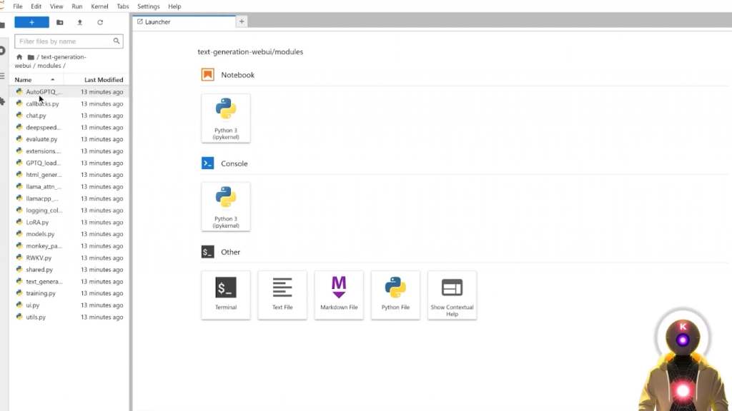
Task: Select monkey_pa... file
Action: click(69, 245)
